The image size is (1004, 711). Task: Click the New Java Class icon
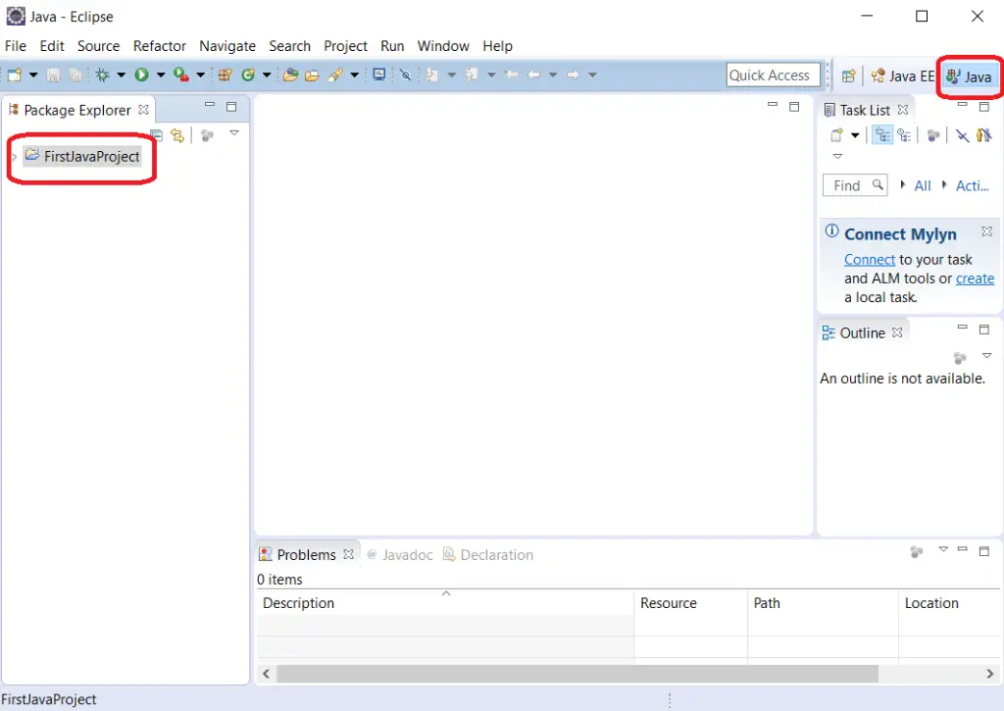248,75
